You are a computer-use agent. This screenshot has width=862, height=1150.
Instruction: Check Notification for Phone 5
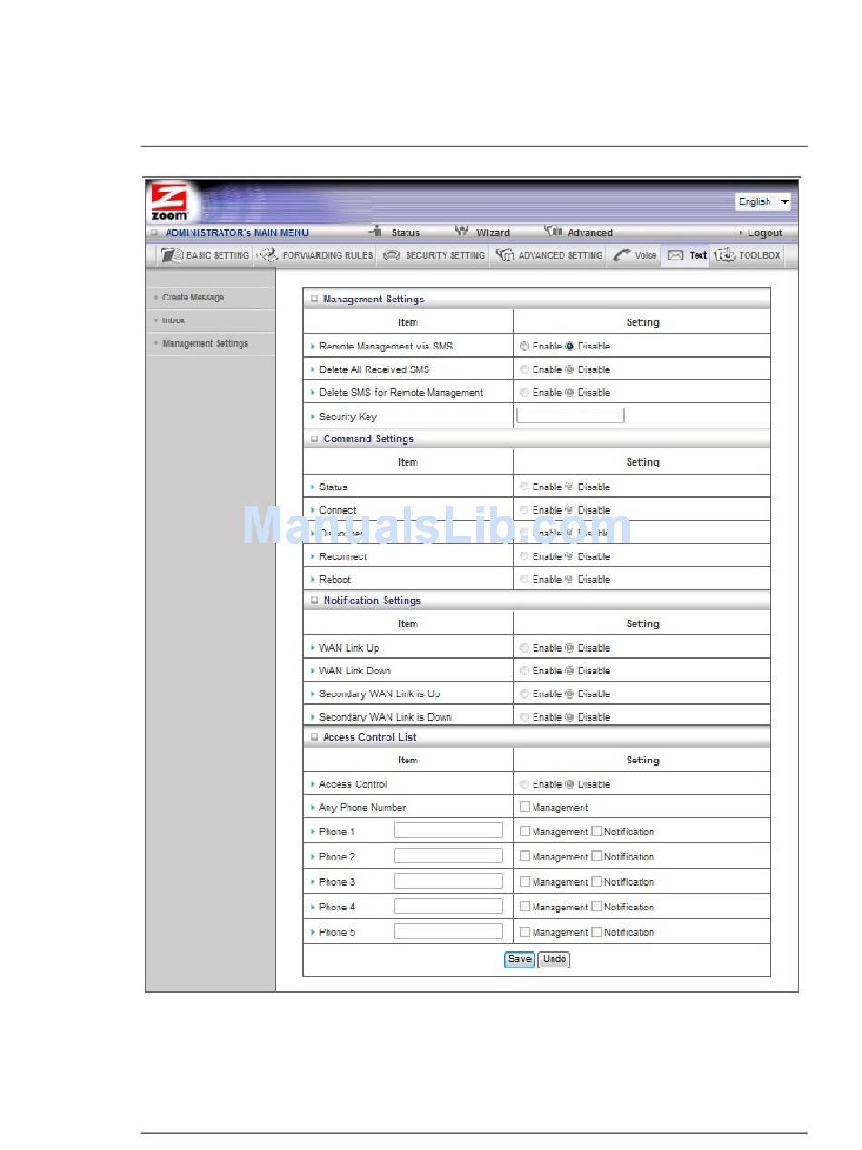596,931
